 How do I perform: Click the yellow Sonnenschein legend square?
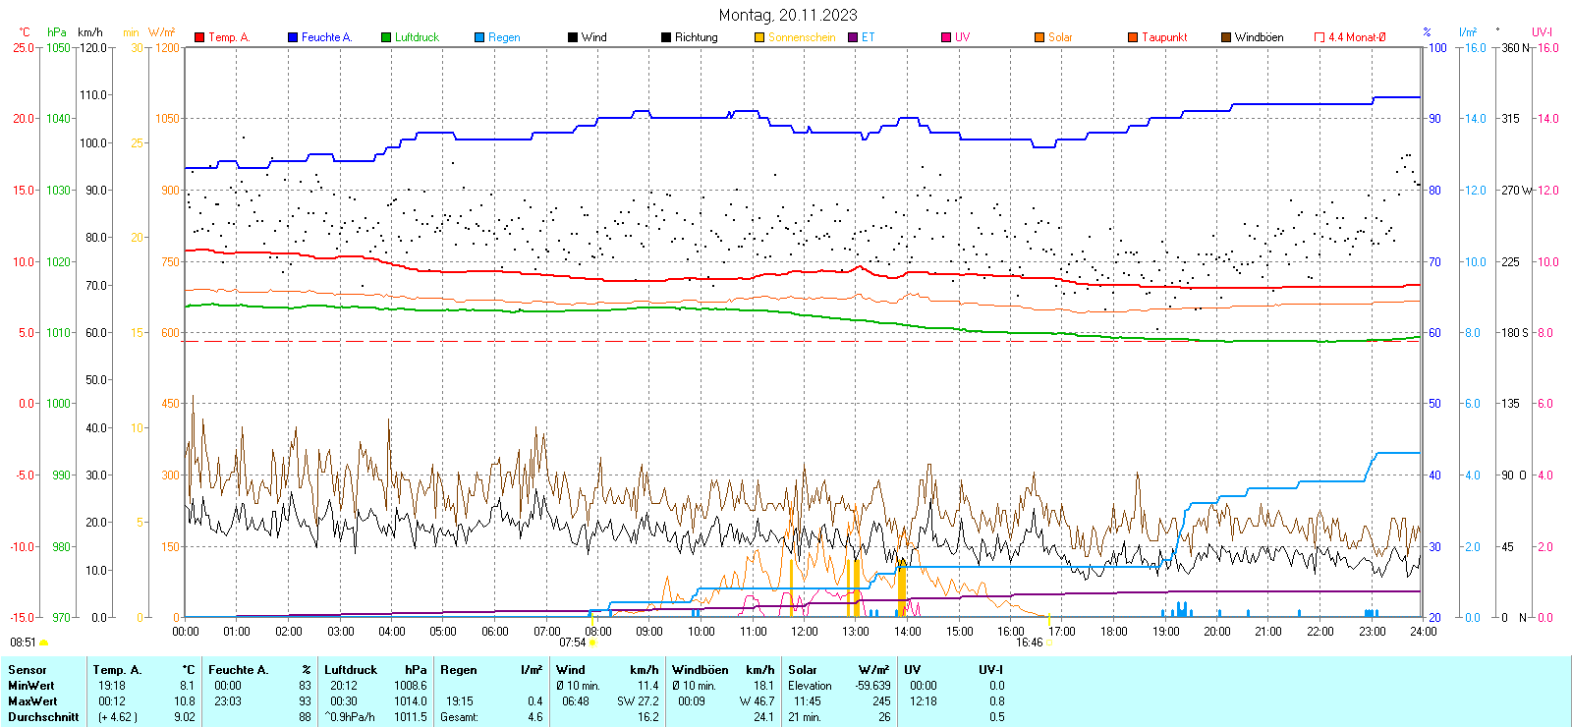tap(759, 37)
